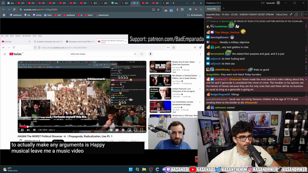Open File Explorer from the taskbar

(x=144, y=170)
